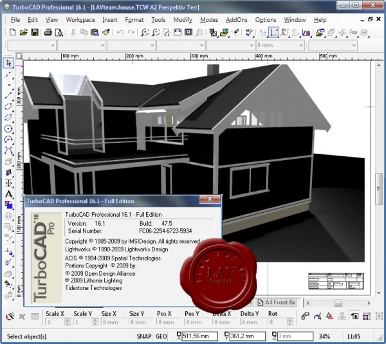Open the third property dropdown in property toolbar

pyautogui.click(x=152, y=45)
